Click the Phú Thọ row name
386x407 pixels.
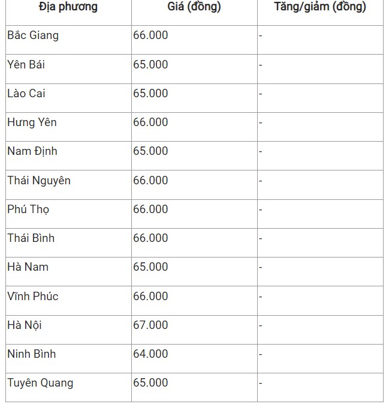tap(28, 210)
